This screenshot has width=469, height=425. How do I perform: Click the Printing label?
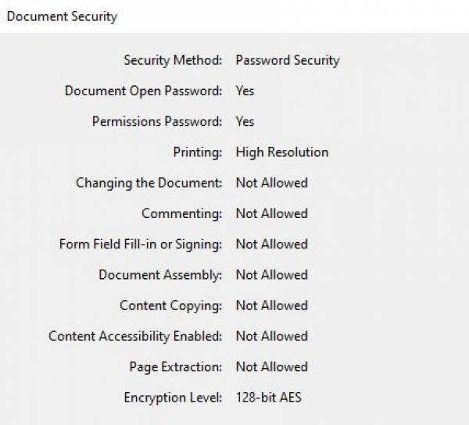coord(198,152)
